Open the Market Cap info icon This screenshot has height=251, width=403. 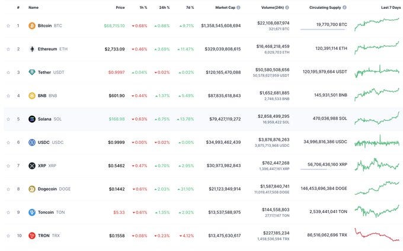238,8
